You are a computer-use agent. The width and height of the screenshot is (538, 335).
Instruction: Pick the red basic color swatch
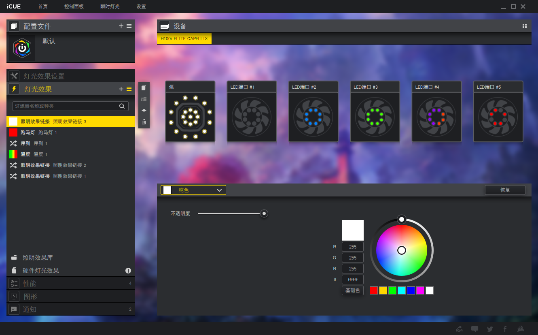tap(374, 290)
